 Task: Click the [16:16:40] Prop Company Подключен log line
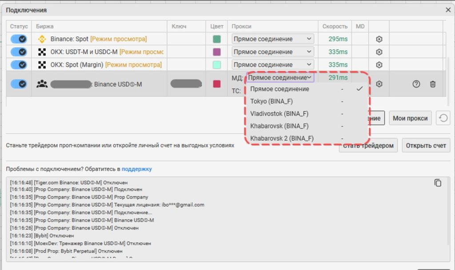76,189
